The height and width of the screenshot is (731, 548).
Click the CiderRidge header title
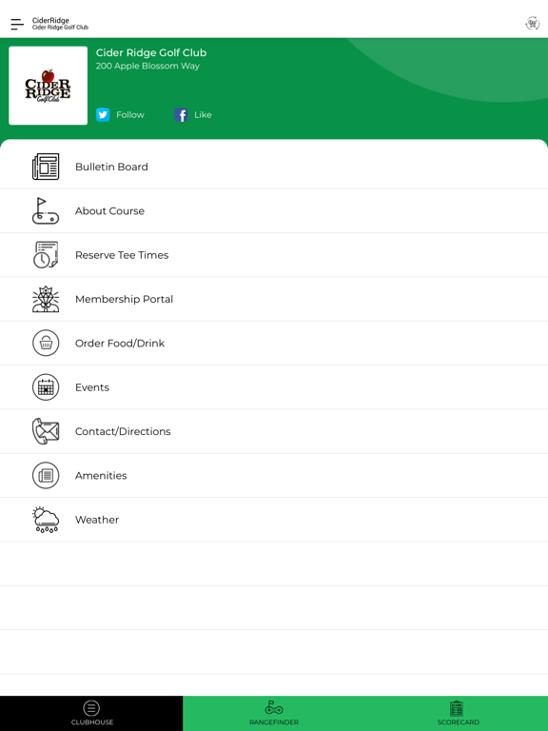pyautogui.click(x=50, y=21)
